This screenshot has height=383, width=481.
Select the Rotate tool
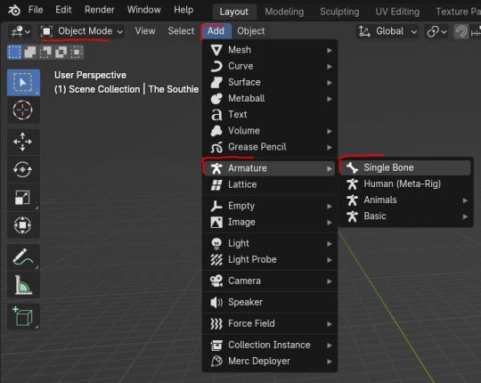point(23,169)
